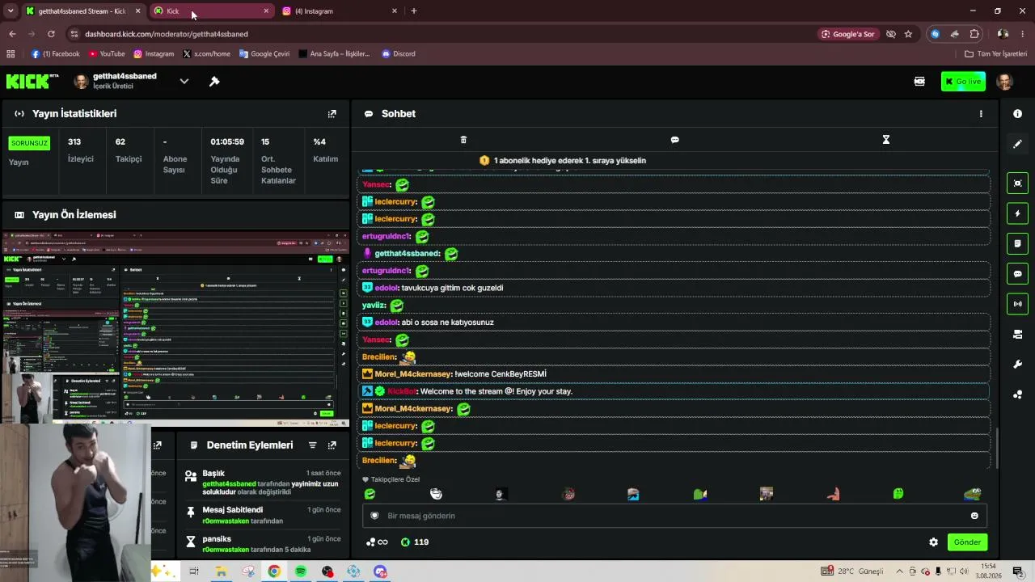
Task: Open the emoji picker in message box
Action: [x=974, y=516]
